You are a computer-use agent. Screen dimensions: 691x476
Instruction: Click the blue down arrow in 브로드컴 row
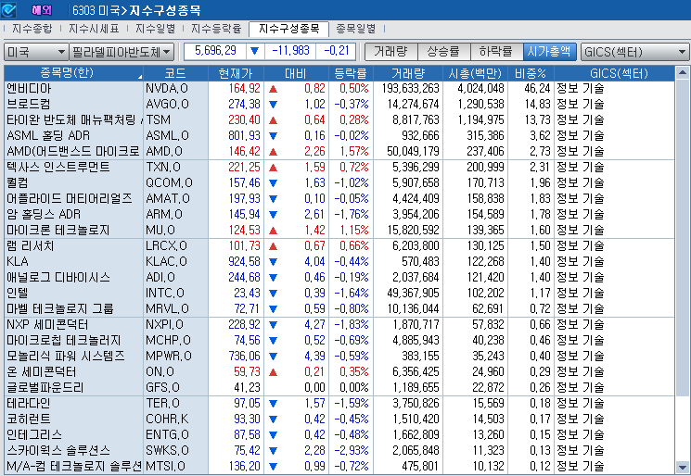point(273,105)
